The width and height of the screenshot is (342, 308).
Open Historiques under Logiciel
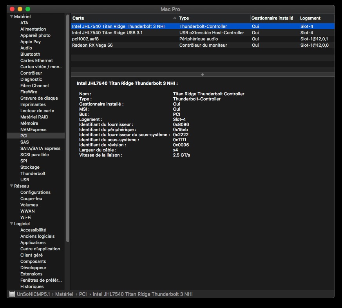coord(32,286)
